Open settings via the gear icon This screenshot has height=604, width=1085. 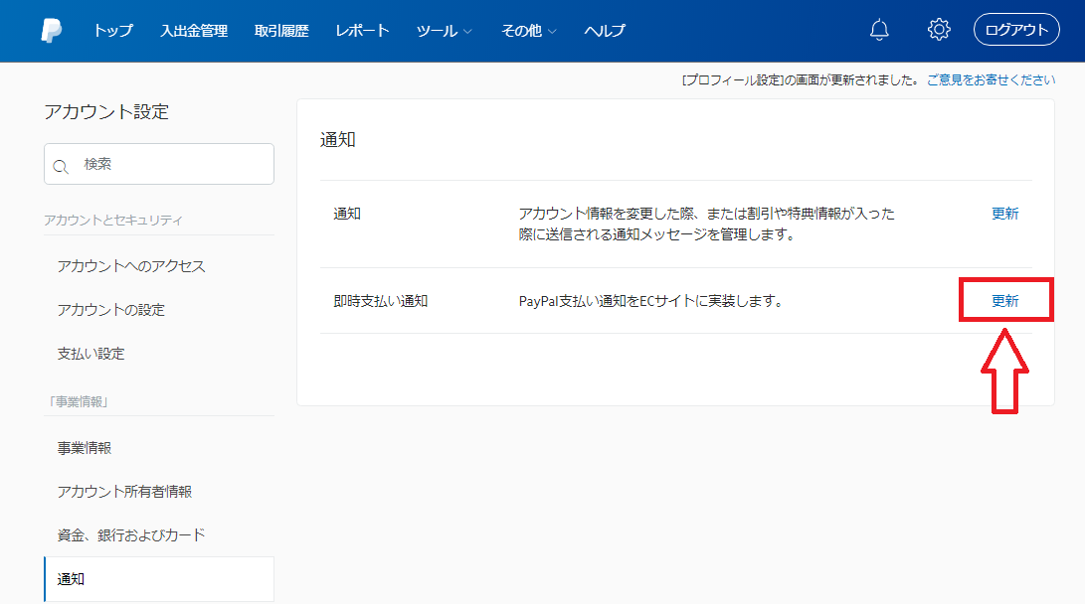(938, 30)
